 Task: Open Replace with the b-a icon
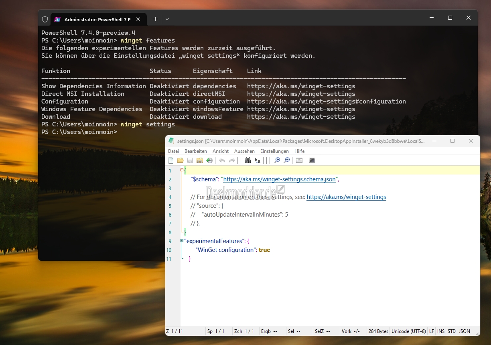tap(258, 160)
